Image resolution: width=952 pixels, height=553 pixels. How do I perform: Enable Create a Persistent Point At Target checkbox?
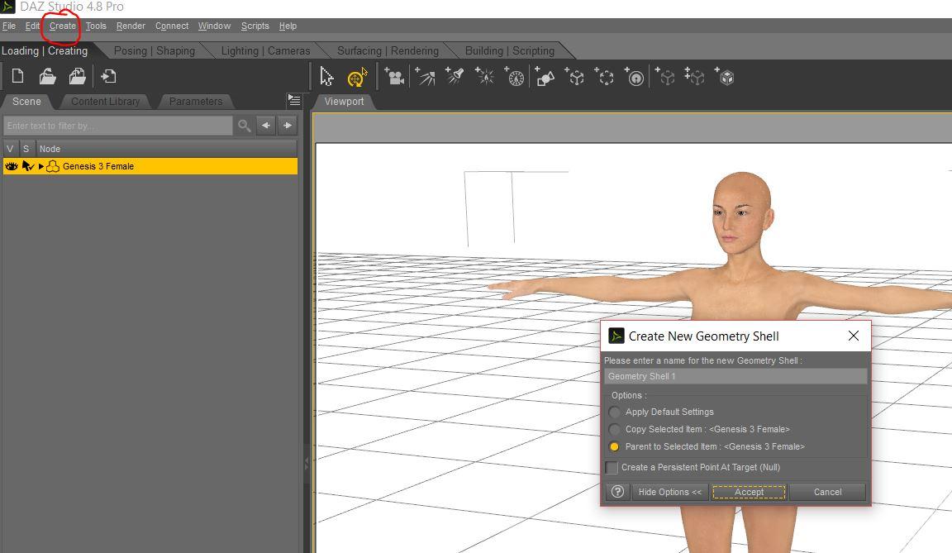(x=612, y=468)
